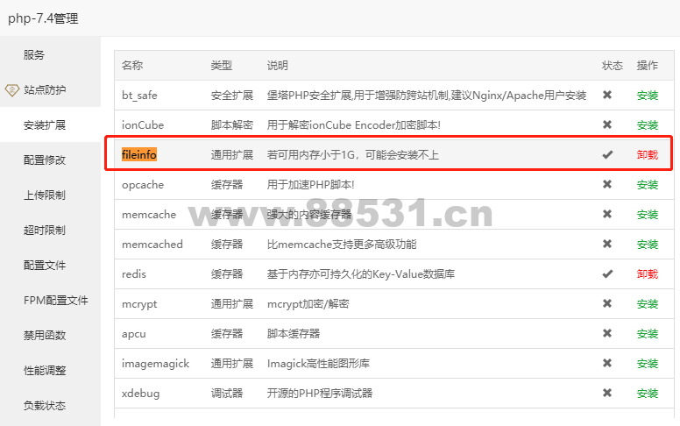
Task: Click the Key-Value数据库 description for redis
Action: coord(361,274)
